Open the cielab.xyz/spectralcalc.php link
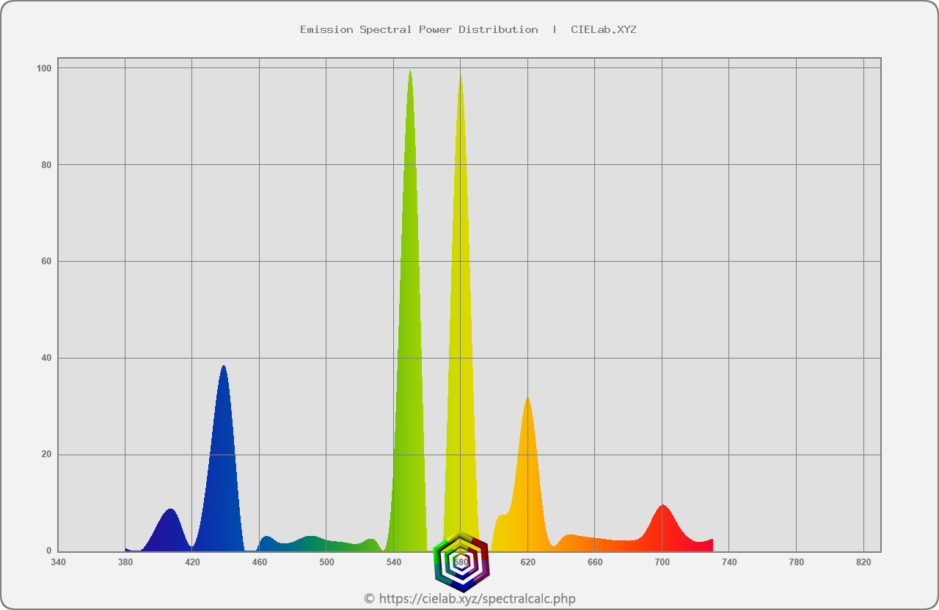 476,599
